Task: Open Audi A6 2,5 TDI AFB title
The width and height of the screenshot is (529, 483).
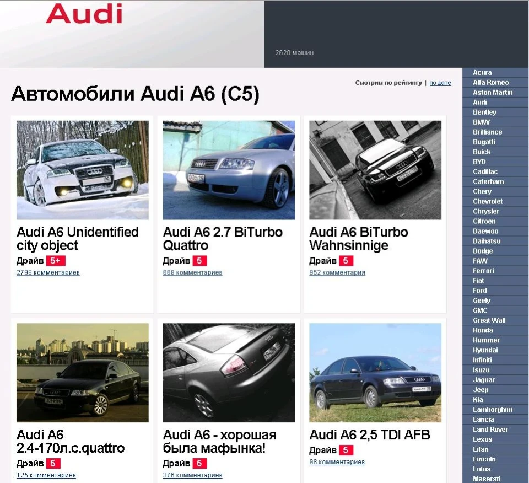Action: tap(370, 434)
